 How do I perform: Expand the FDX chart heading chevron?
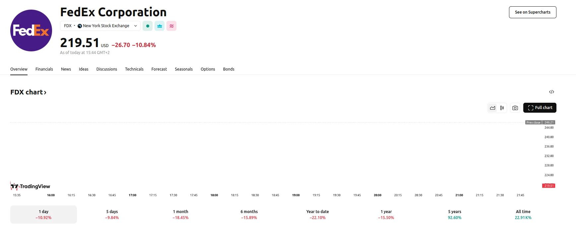45,92
